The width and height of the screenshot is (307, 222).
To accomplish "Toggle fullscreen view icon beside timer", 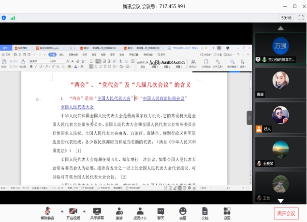I will (300, 18).
